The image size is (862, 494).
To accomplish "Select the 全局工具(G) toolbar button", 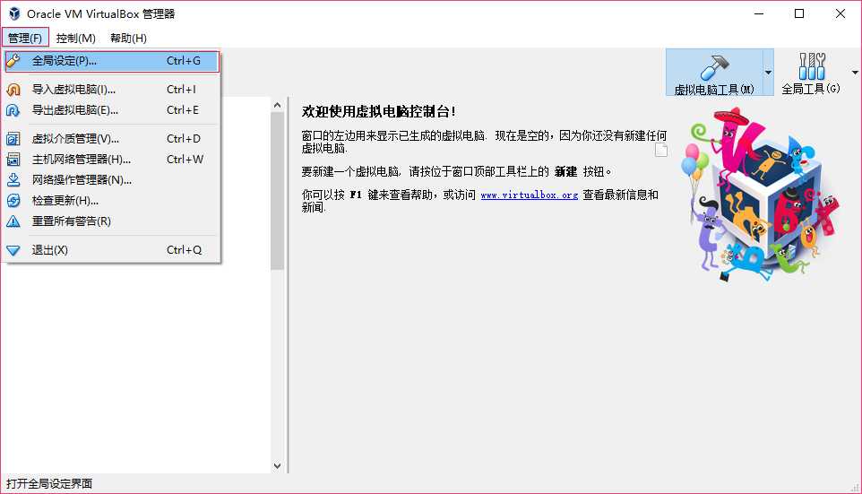I will (812, 73).
